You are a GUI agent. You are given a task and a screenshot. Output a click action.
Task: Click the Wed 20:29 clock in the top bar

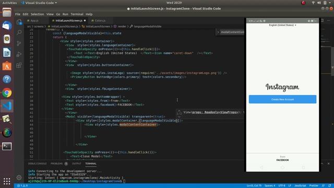174,3
